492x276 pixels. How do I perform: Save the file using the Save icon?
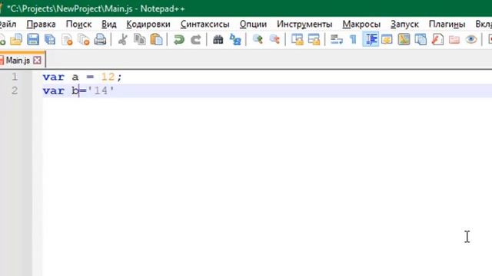click(x=33, y=40)
